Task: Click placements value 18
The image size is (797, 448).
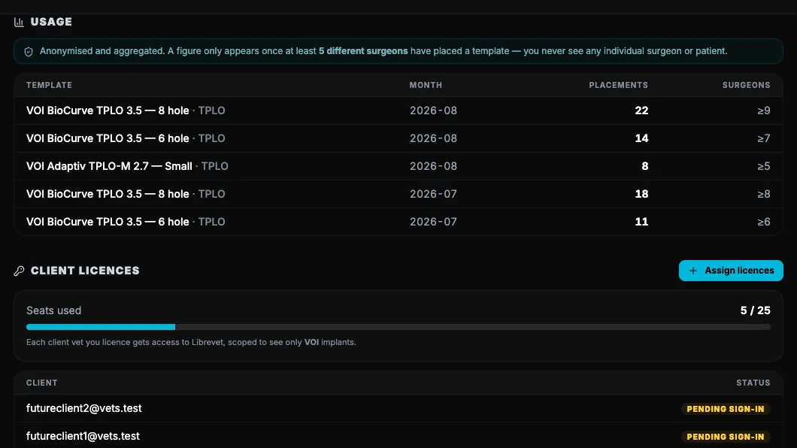Action: point(641,194)
